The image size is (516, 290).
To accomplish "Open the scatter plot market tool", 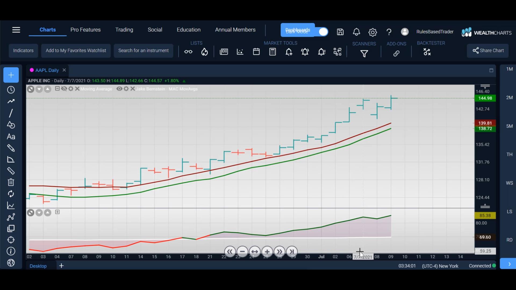I will tap(240, 52).
